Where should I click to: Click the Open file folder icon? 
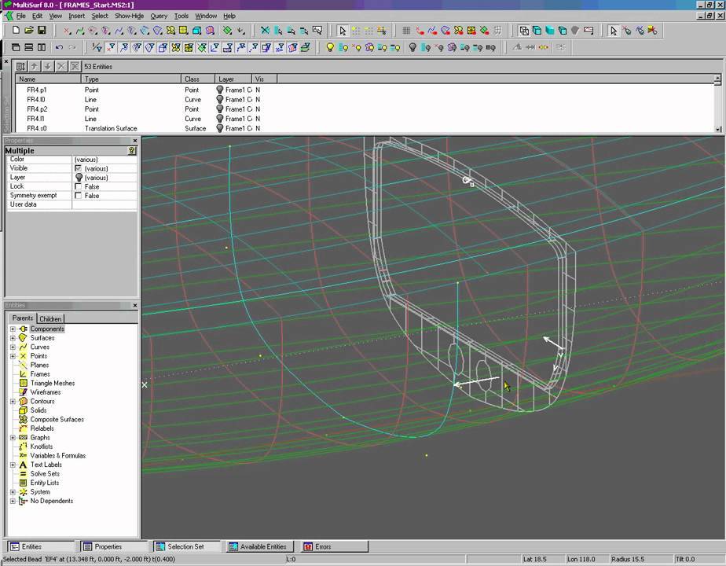coord(29,31)
